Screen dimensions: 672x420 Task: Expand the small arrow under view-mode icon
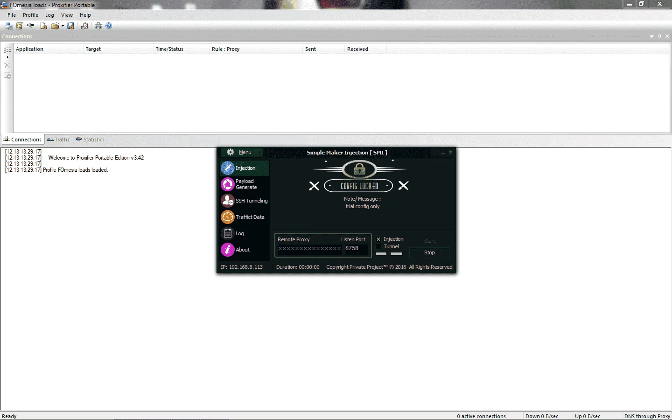[x=7, y=57]
